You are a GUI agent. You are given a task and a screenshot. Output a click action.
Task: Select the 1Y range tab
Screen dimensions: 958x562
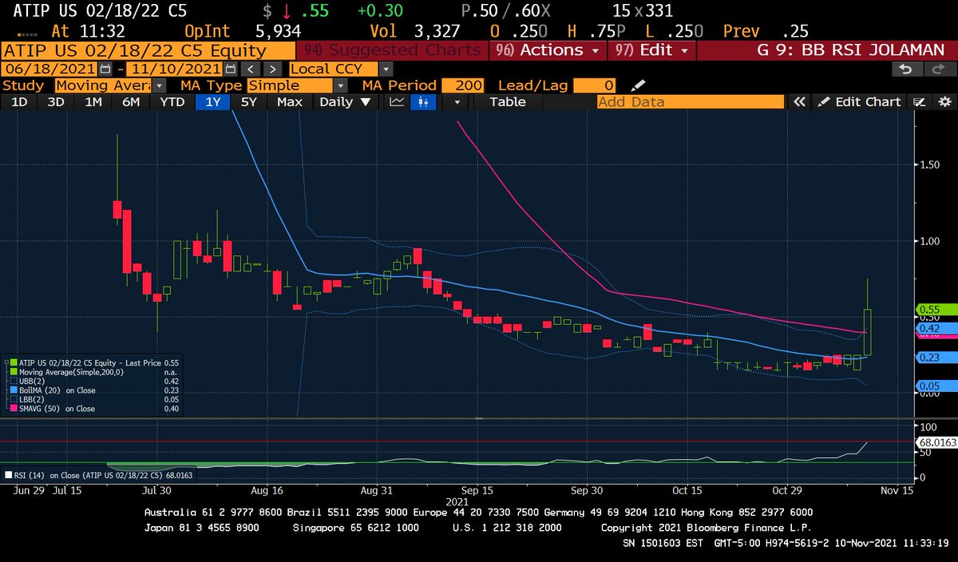pyautogui.click(x=212, y=101)
